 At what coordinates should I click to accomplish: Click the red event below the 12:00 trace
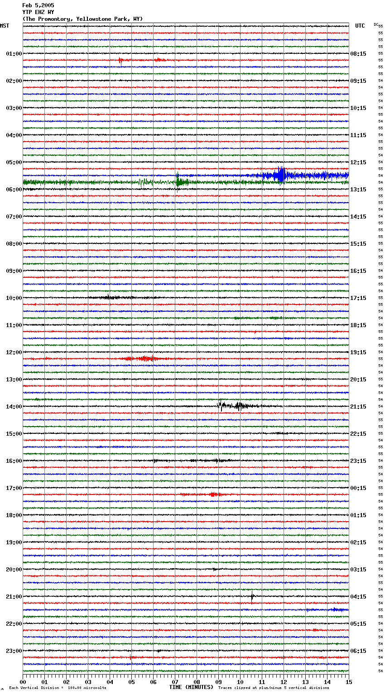pos(144,359)
